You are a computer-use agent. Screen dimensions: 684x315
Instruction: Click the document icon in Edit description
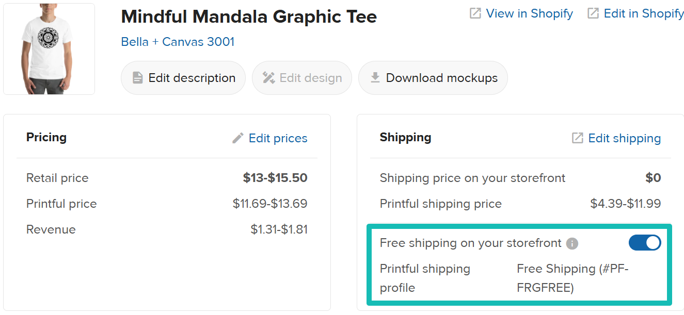[137, 78]
